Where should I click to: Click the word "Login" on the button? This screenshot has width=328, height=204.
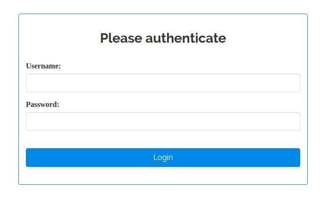163,158
